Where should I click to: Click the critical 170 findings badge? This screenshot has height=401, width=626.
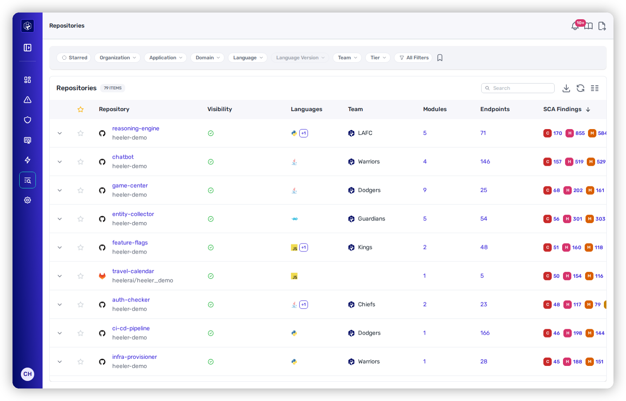click(553, 133)
